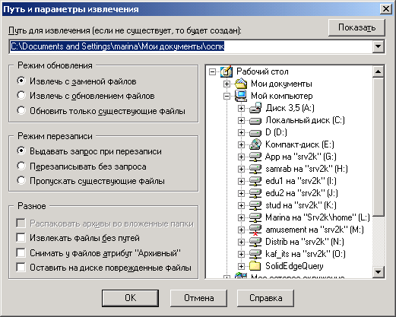The width and height of the screenshot is (396, 317).
Task: Select stud на "srv2k" (K:) tree entry
Action: click(x=301, y=205)
